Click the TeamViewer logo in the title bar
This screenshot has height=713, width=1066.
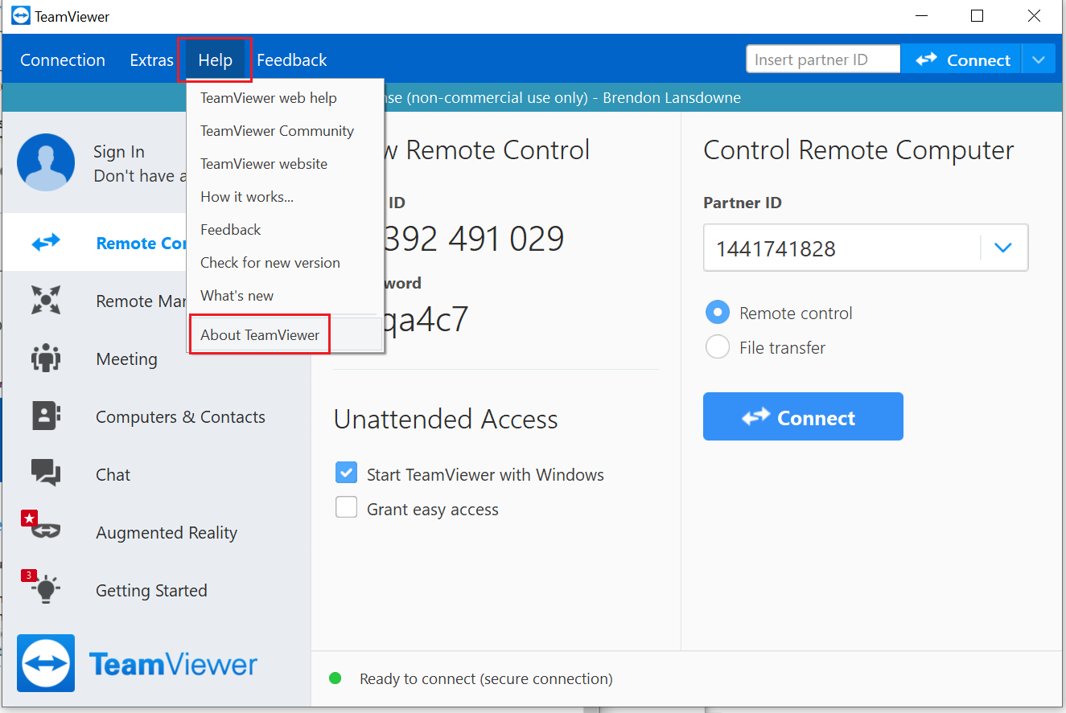(x=21, y=16)
